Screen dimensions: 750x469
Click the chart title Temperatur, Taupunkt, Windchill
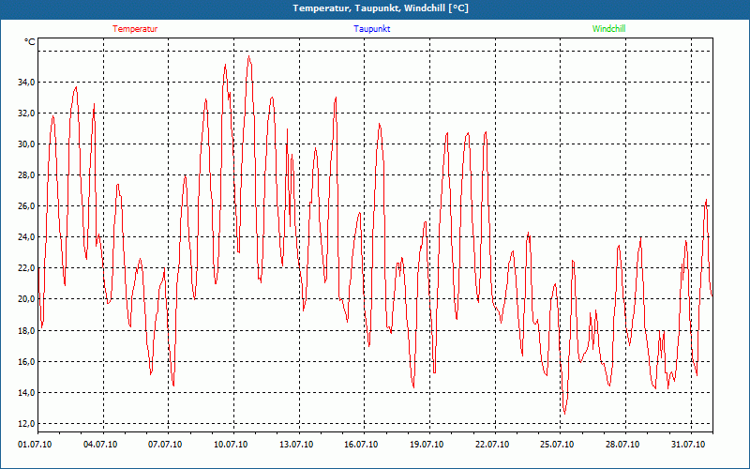point(381,8)
